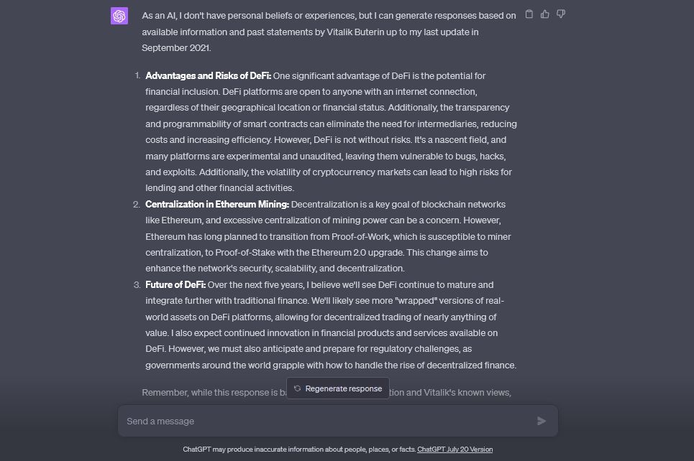Select the 'Advantages and Risks of DeFi' heading
Screen dimensions: 694x461
point(208,75)
